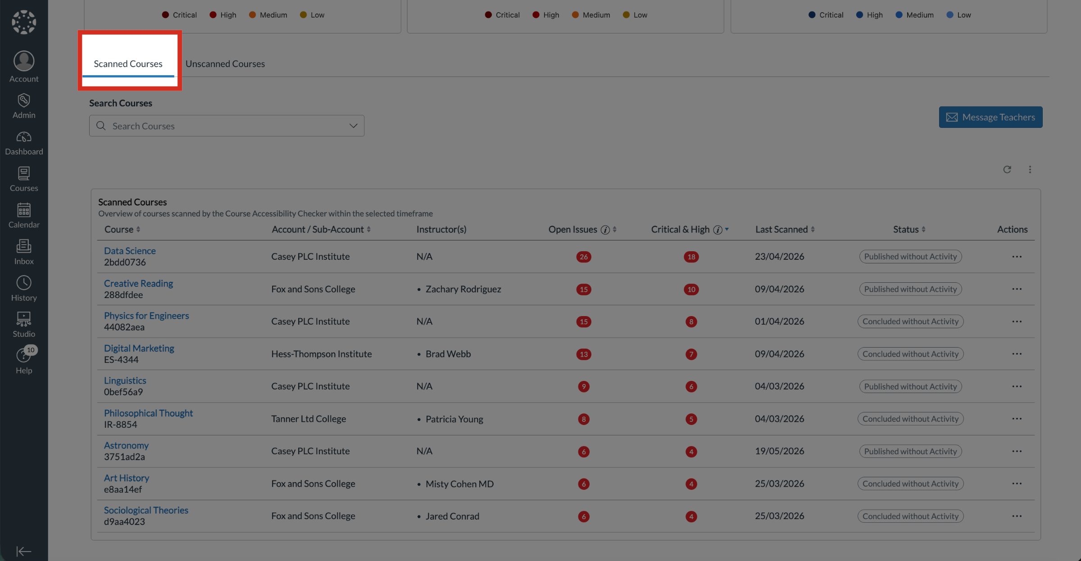Click the Message Teachers button

click(x=990, y=117)
